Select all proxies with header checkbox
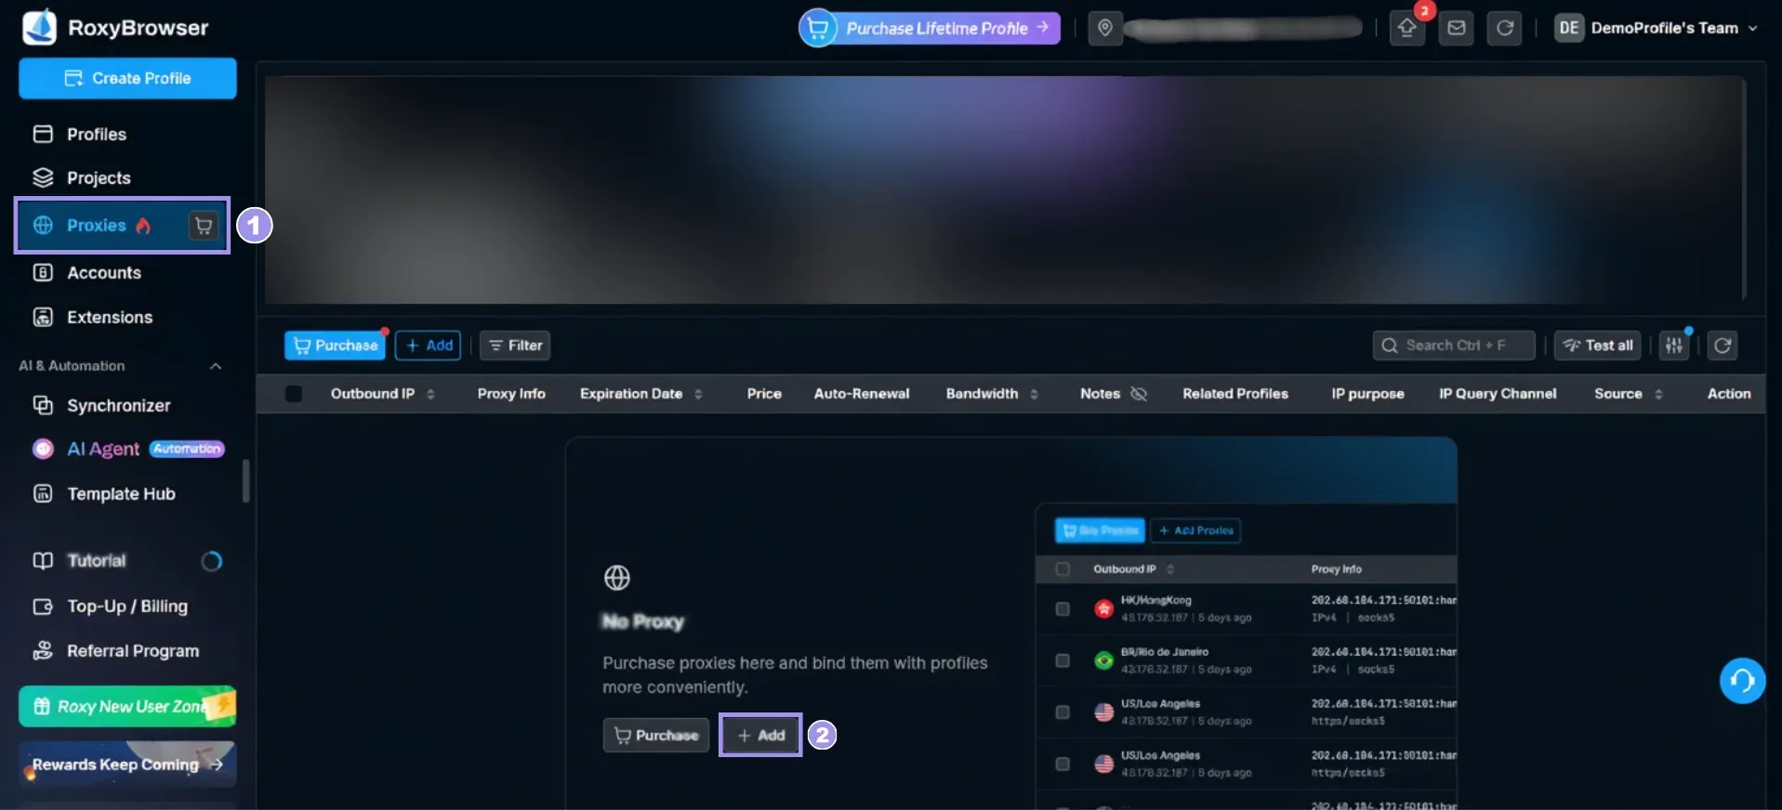The image size is (1782, 810). (x=294, y=394)
